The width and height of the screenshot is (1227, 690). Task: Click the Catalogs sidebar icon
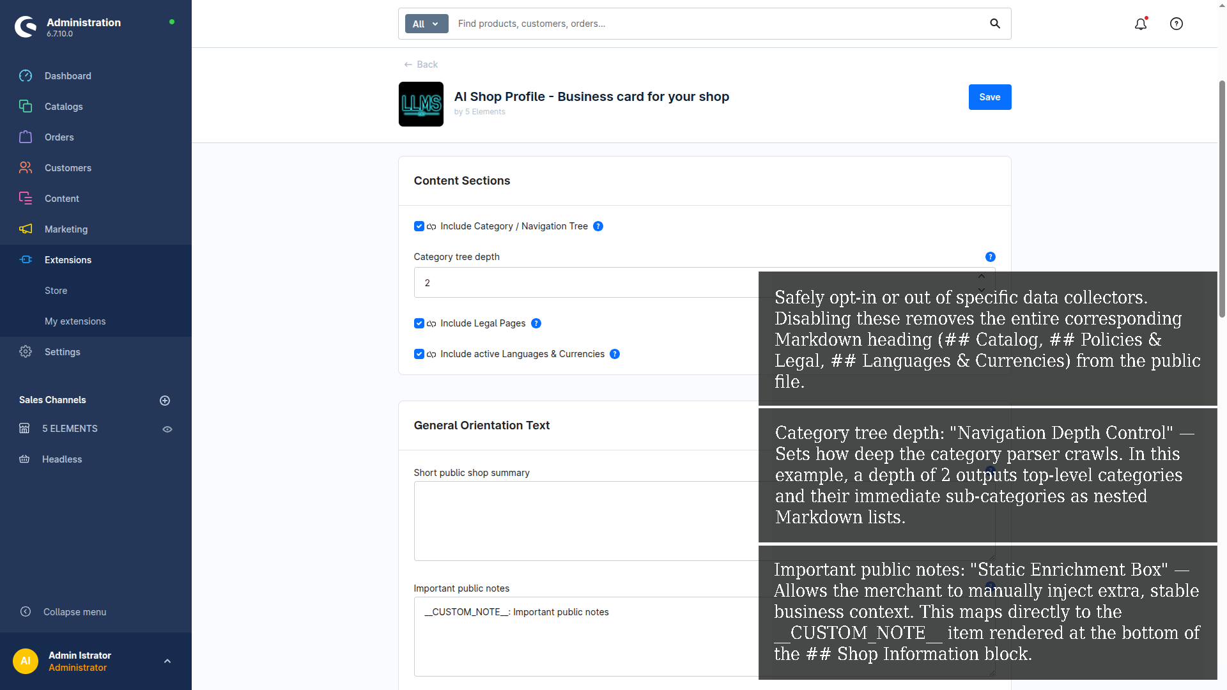pyautogui.click(x=26, y=107)
